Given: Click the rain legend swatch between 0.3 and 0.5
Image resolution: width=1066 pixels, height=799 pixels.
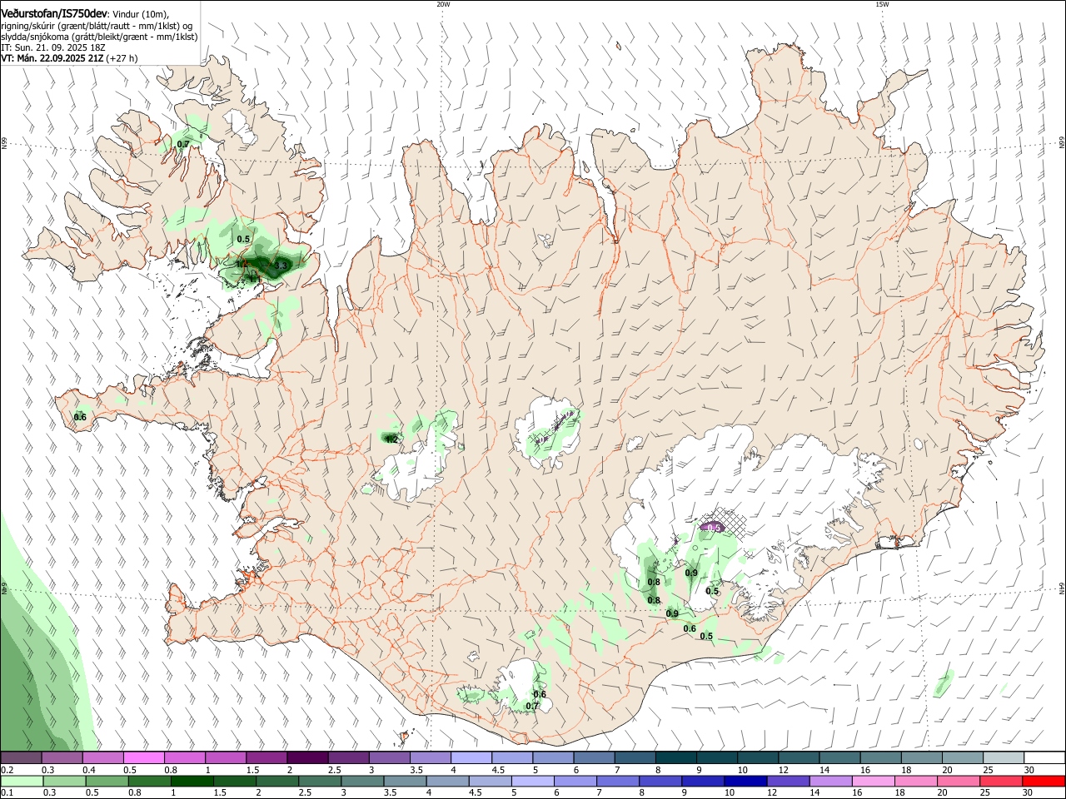Looking at the screenshot, I should pyautogui.click(x=64, y=781).
